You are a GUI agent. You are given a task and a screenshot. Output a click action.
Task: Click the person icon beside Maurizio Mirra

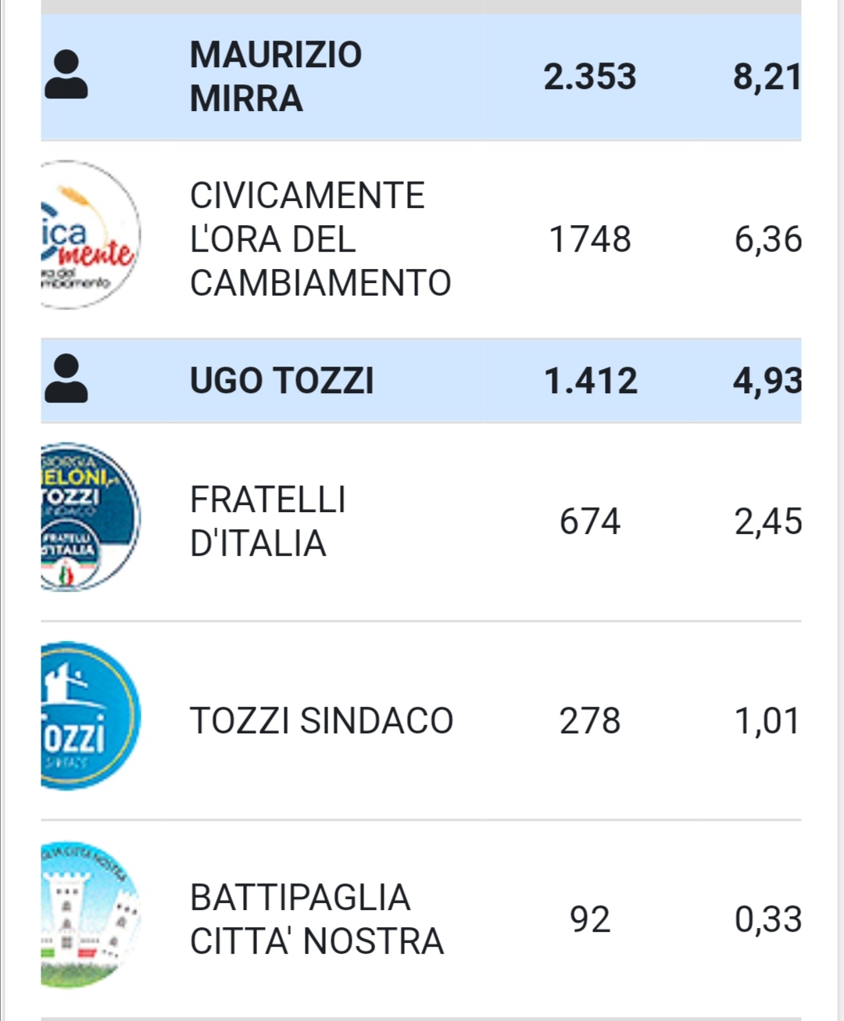tap(66, 75)
